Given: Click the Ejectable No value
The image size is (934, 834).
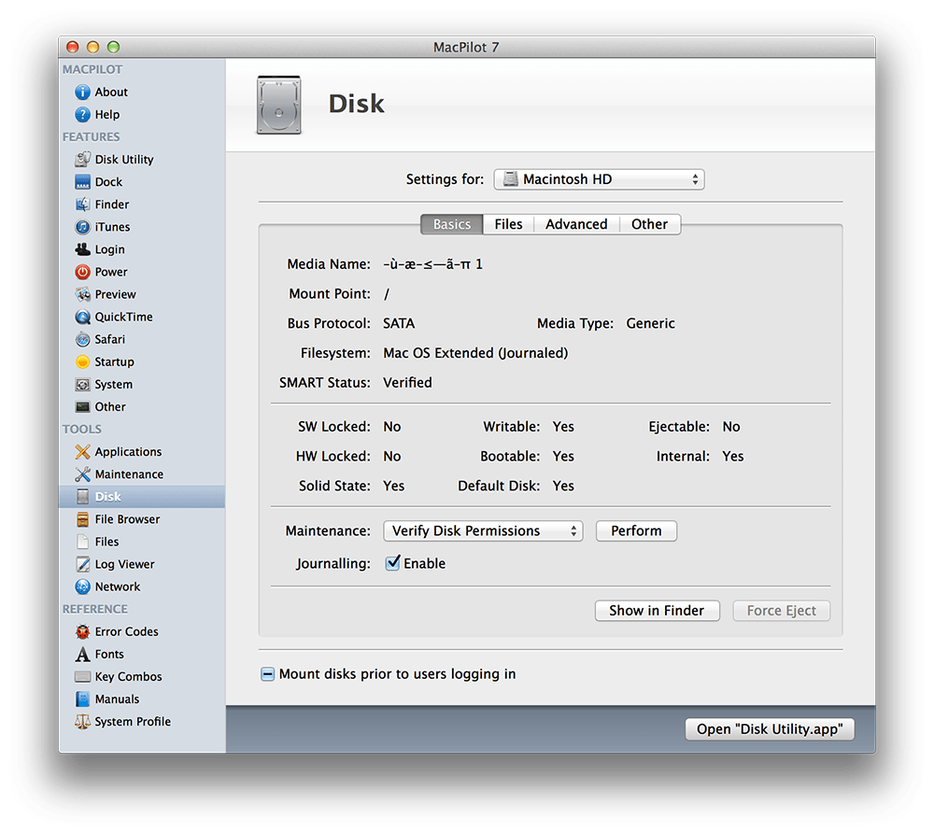Looking at the screenshot, I should point(731,427).
